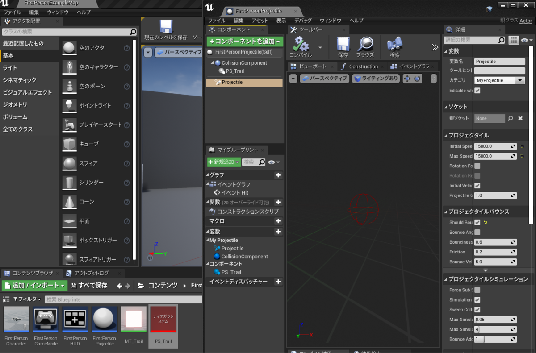Add new function with plus icon
Viewport: 536px width, 353px height.
coord(278,202)
